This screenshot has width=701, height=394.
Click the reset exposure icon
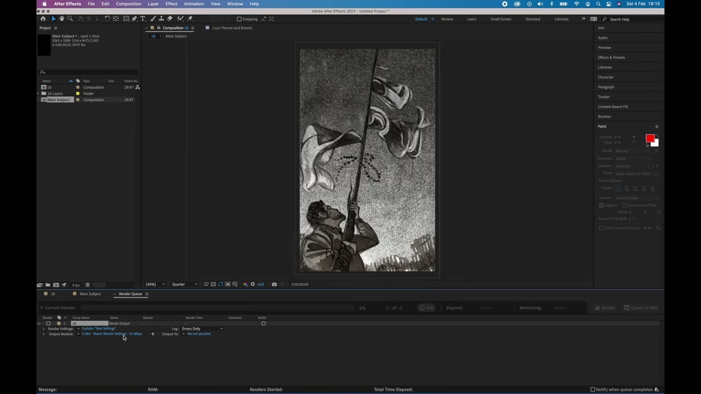tap(252, 284)
